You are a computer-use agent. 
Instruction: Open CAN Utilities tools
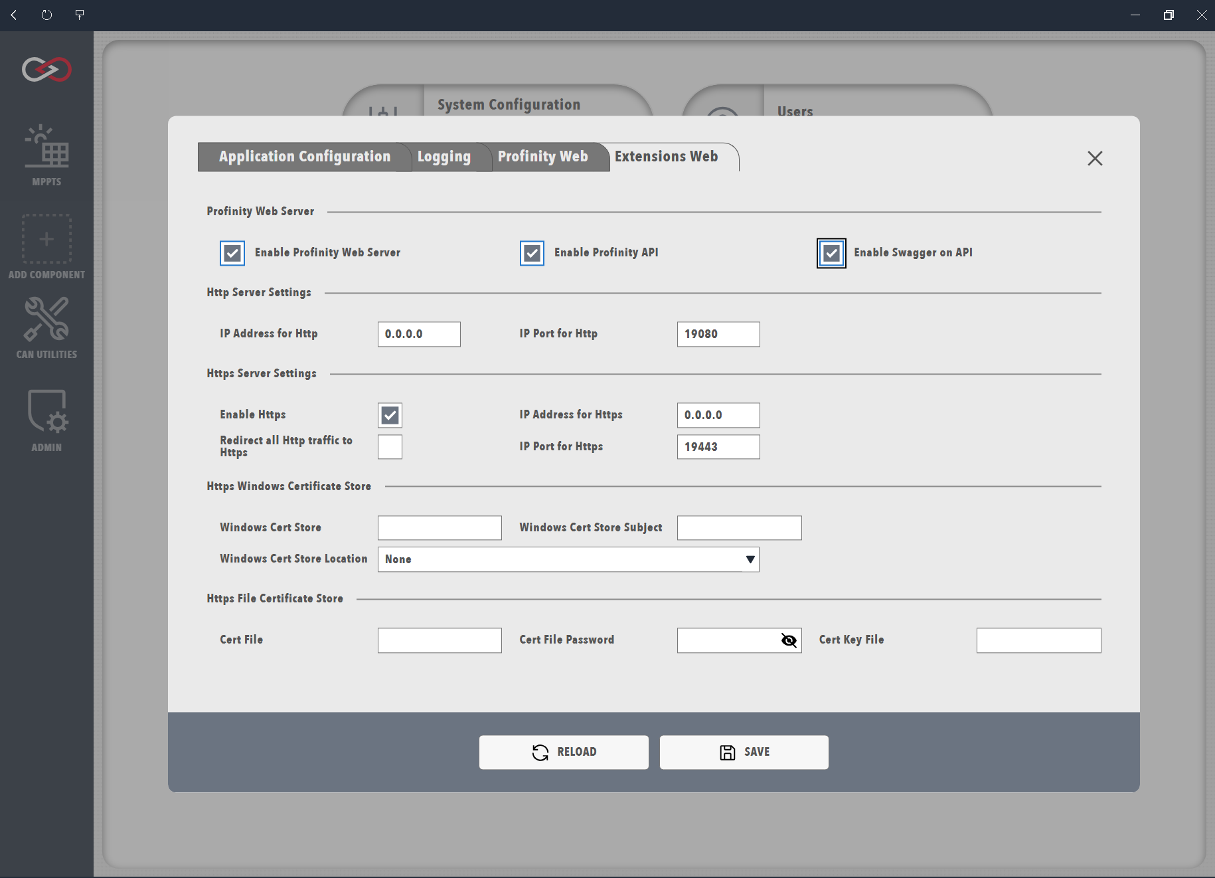46,328
